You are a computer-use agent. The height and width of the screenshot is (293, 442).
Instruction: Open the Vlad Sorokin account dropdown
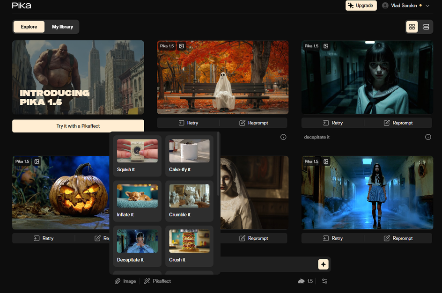coord(405,5)
